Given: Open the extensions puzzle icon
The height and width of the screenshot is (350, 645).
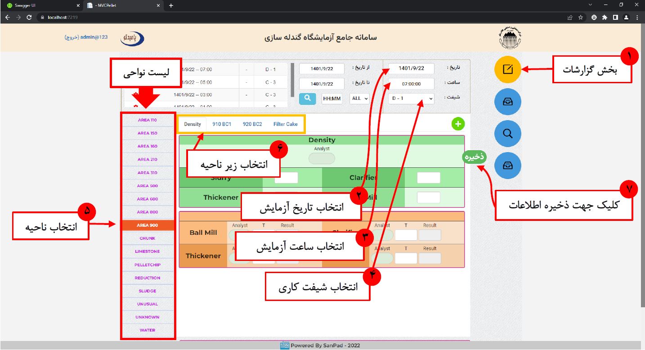Looking at the screenshot, I should point(605,18).
